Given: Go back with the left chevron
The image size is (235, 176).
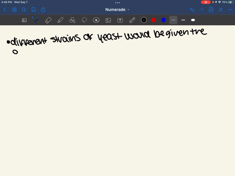Looking at the screenshot, I should [x=5, y=10].
